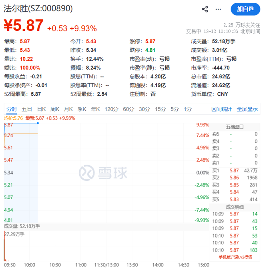267x268 pixels.
Task: Click 加自选 to add to watchlist
Action: click(245, 9)
